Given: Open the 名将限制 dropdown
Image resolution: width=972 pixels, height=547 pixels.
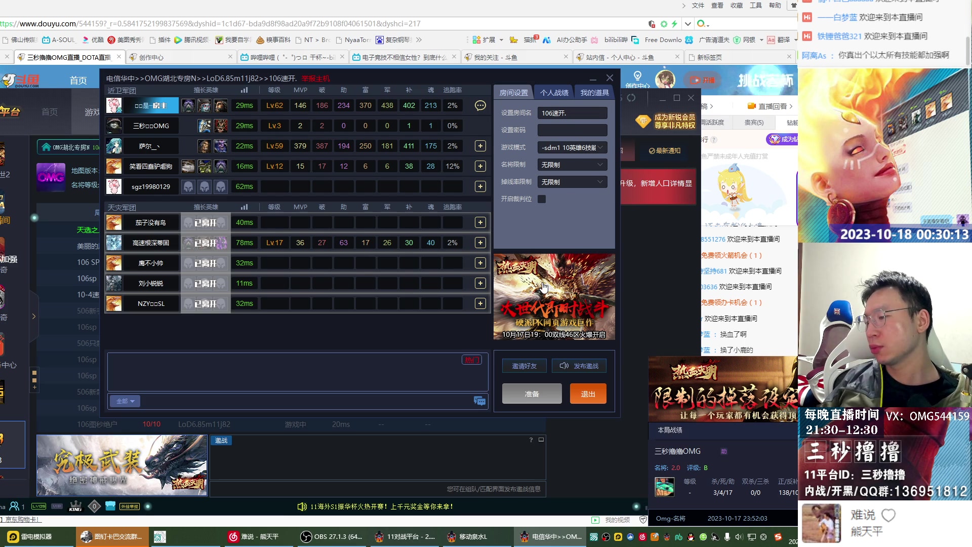Looking at the screenshot, I should pos(572,165).
